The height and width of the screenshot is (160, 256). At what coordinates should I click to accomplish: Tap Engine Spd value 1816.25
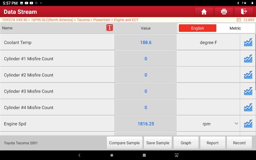click(x=146, y=124)
